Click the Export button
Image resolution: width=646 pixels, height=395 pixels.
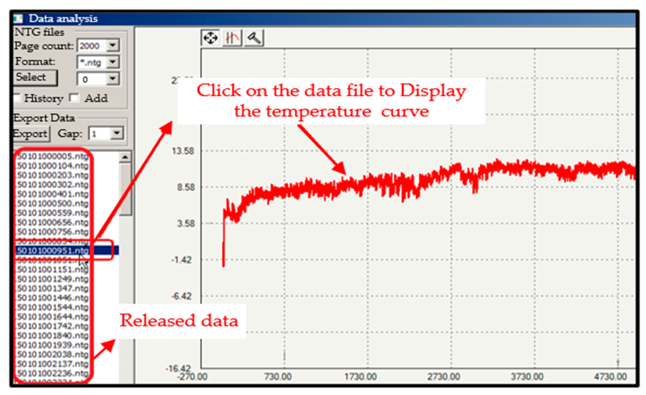coord(31,134)
